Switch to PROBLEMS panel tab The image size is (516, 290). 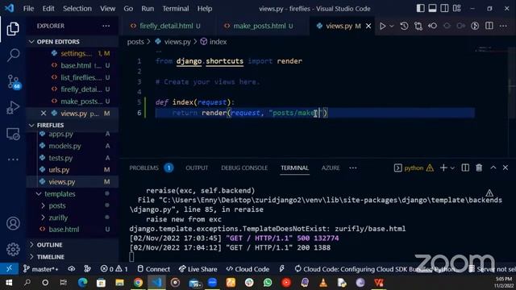click(x=144, y=168)
